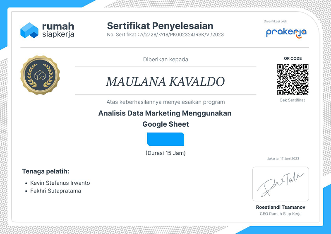The height and width of the screenshot is (234, 331).
Task: Click the Prakerja logo
Action: point(286,32)
